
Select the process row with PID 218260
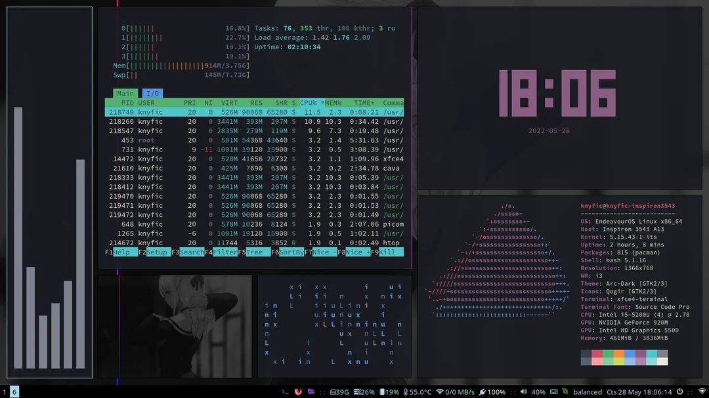pyautogui.click(x=197, y=121)
